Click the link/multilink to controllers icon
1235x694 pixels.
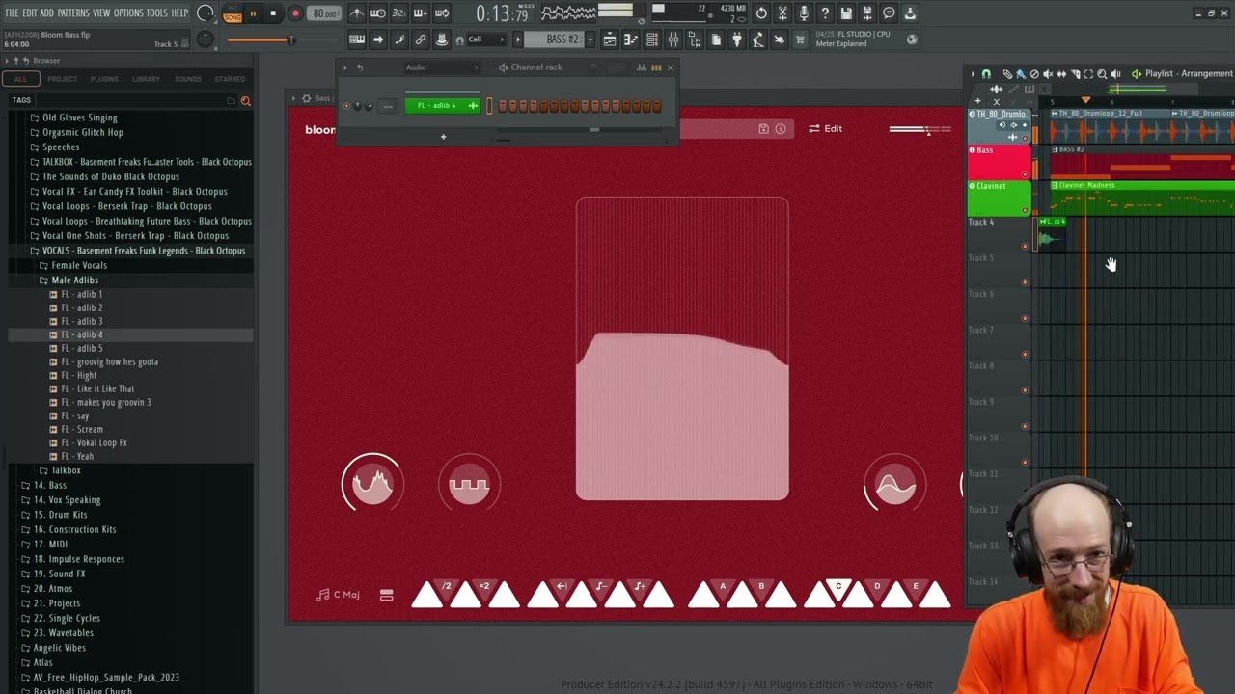(421, 40)
